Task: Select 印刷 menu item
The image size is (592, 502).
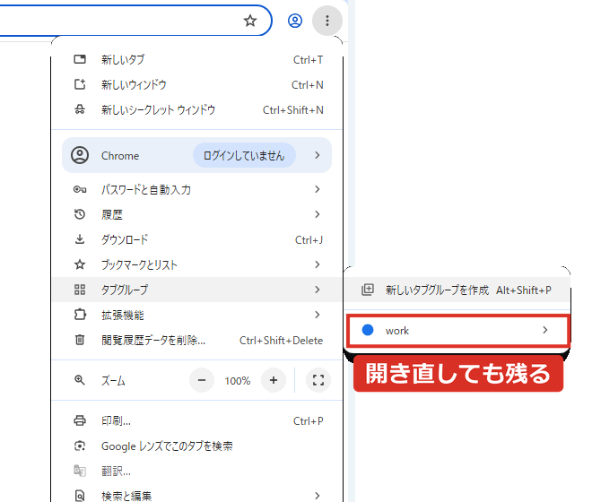Action: pos(197,420)
